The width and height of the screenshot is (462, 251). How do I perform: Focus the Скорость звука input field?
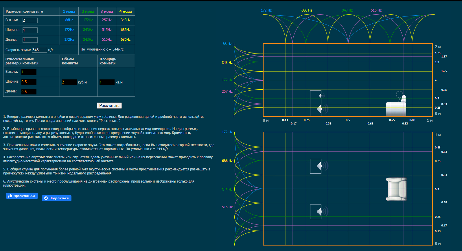click(x=40, y=50)
